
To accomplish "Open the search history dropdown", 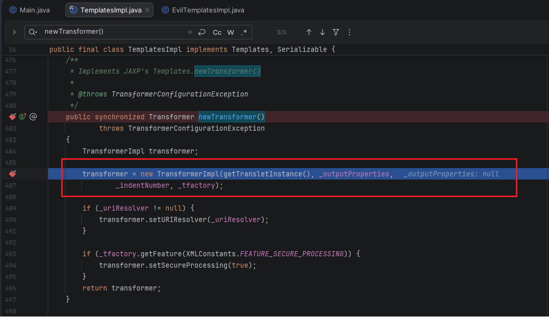I will pos(33,32).
